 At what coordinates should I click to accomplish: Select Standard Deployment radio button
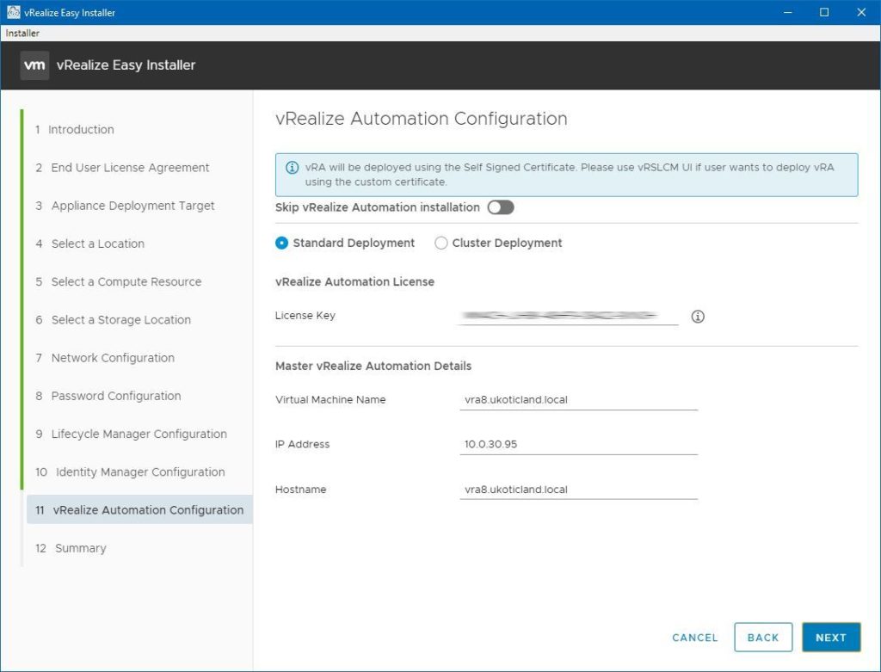tap(281, 243)
